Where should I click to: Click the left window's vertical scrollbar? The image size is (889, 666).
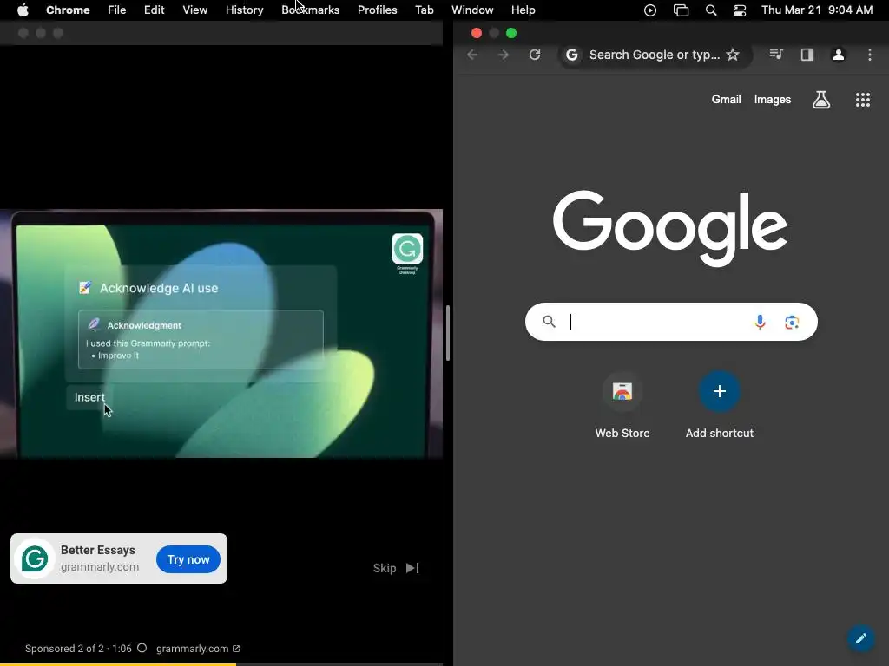click(448, 333)
